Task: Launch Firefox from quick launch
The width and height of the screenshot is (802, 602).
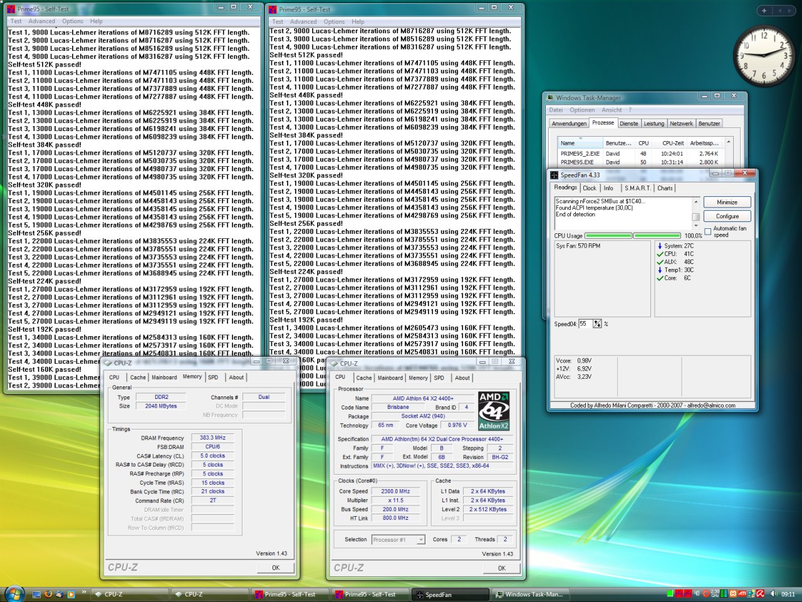Action: 48,594
